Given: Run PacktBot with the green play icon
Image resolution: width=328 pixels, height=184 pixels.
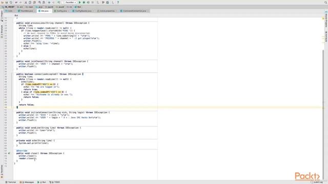Looking at the screenshot, I should click(79, 2).
